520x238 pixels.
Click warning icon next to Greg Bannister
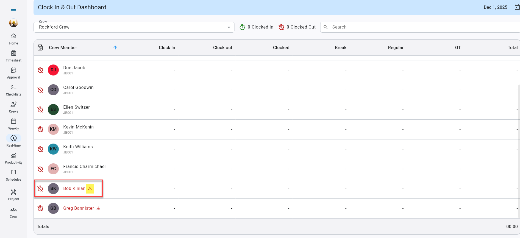[98, 208]
